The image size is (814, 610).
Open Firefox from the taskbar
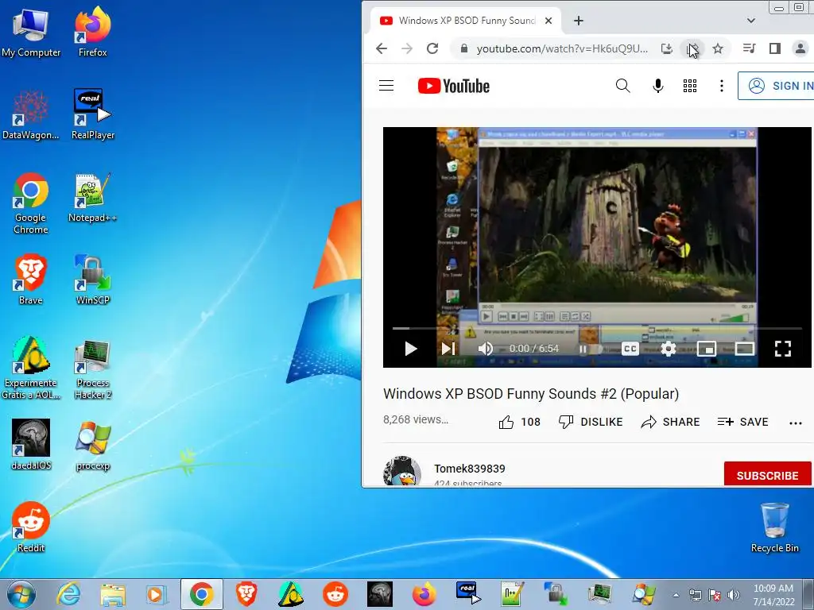[424, 594]
